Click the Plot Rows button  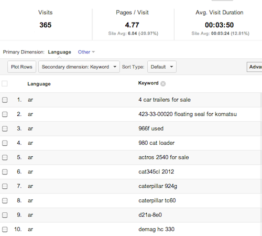click(21, 67)
